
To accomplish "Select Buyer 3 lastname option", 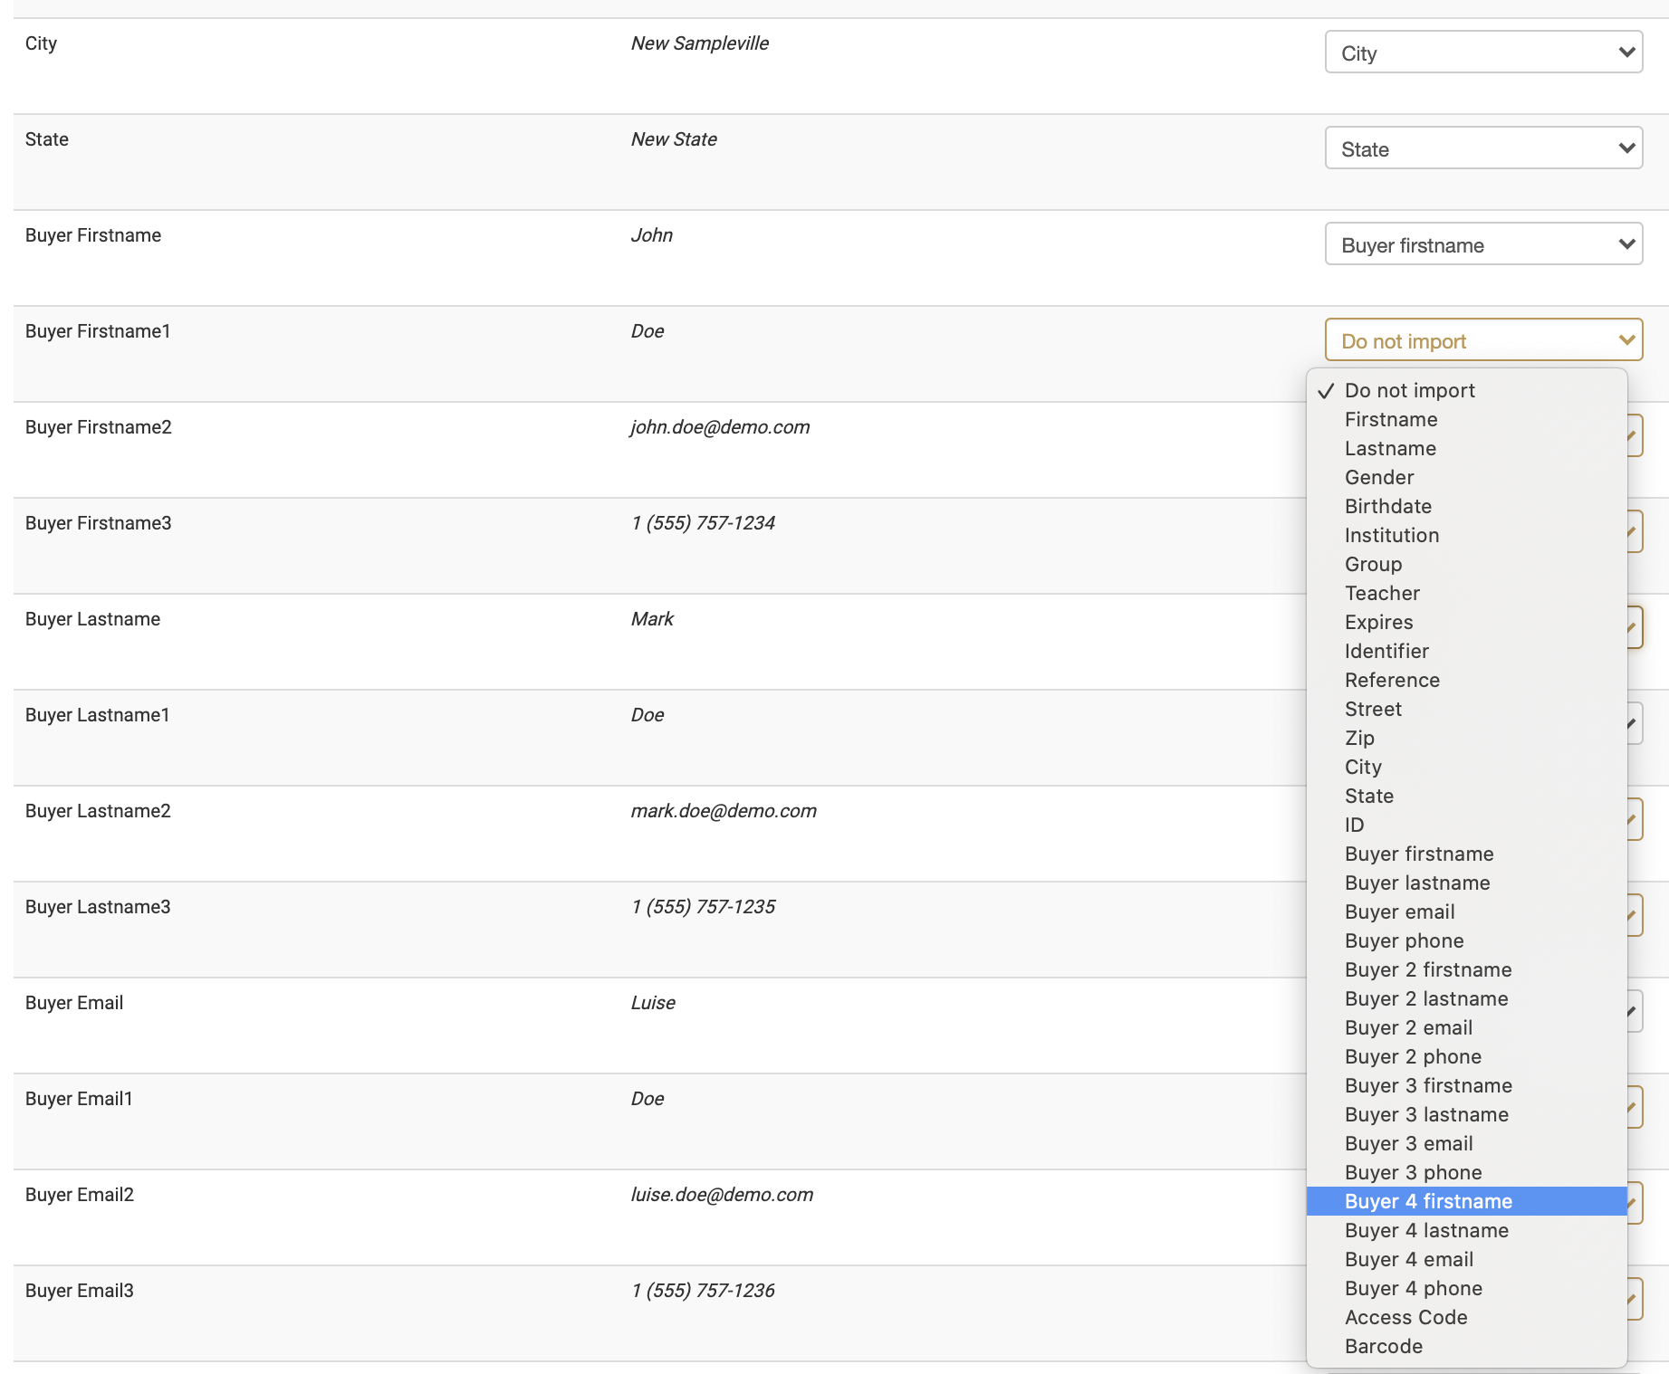I will pos(1467,1114).
